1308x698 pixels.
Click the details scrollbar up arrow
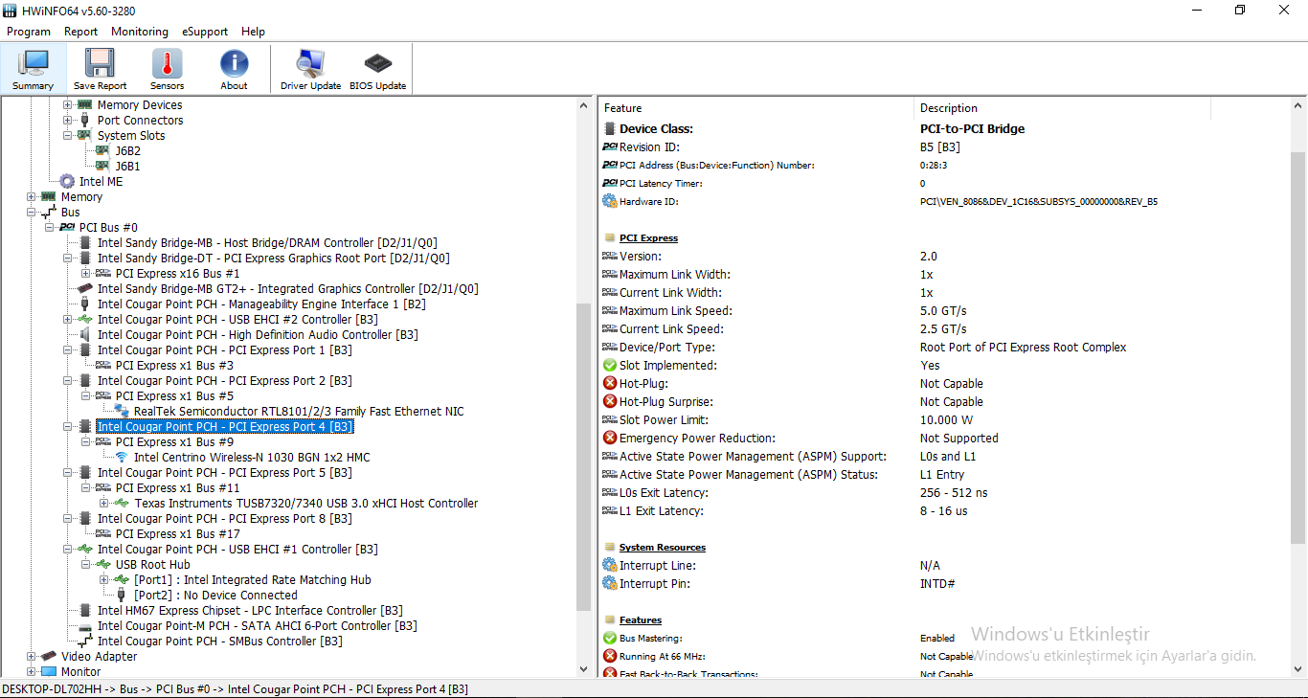pos(1298,104)
